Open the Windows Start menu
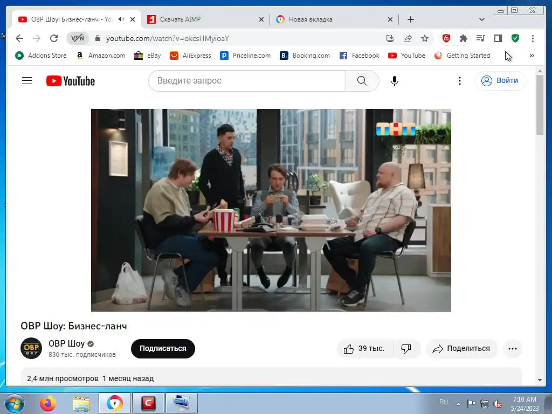The width and height of the screenshot is (552, 414). 15,403
